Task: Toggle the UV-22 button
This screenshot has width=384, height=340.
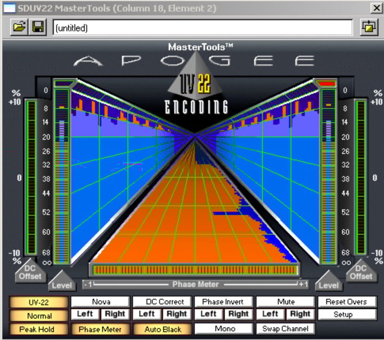Action: pyautogui.click(x=39, y=302)
